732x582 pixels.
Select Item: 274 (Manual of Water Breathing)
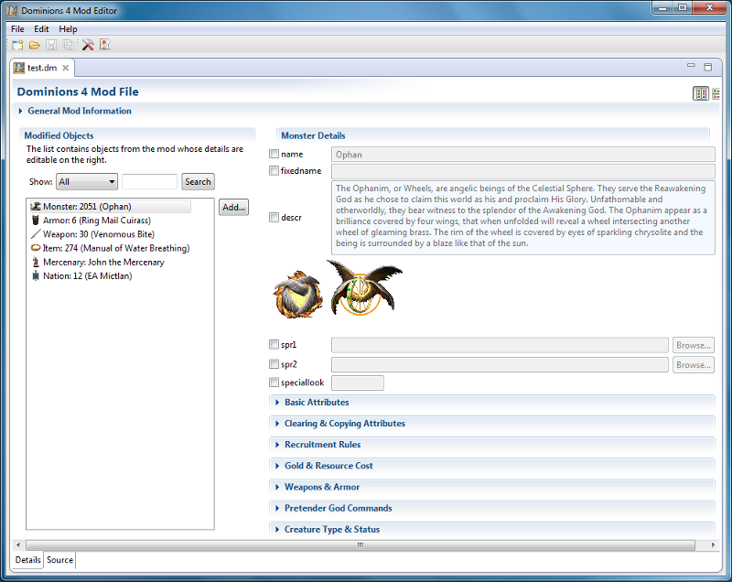(x=110, y=248)
